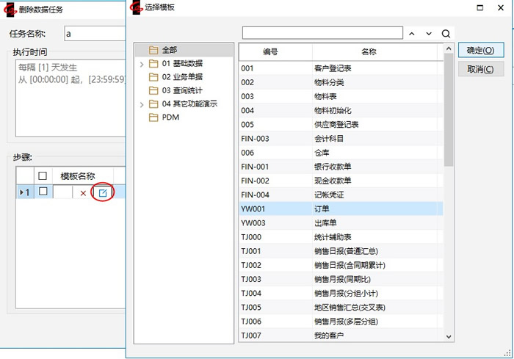Expand the 04 其它功能演示 tree node
The width and height of the screenshot is (514, 359).
[142, 104]
